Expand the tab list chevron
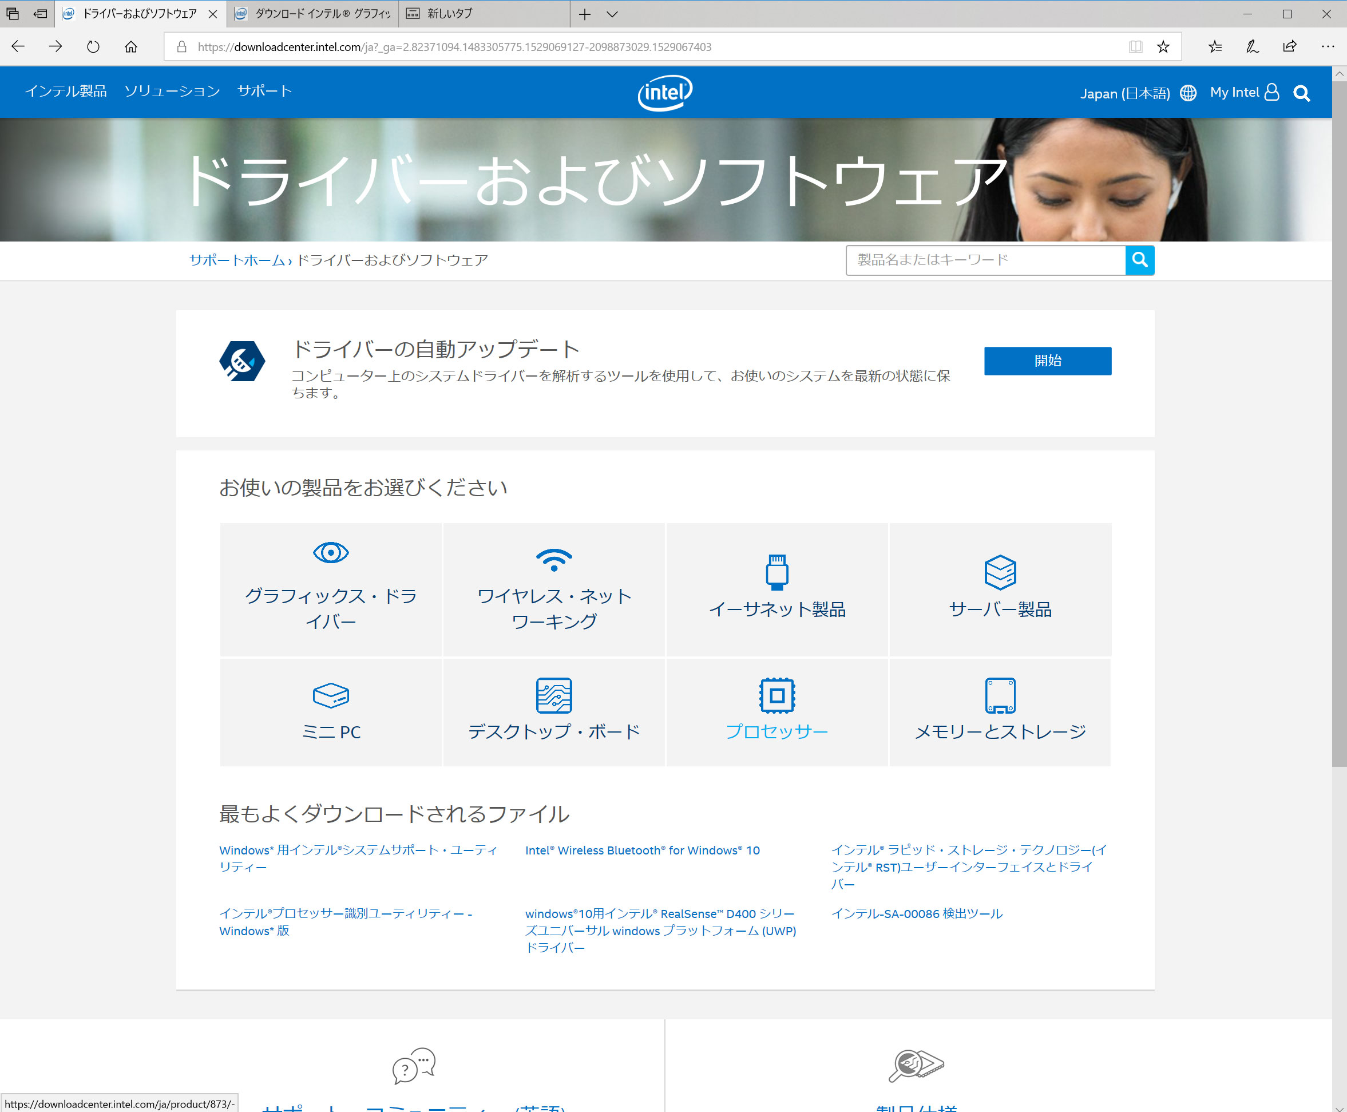Image resolution: width=1347 pixels, height=1112 pixels. click(x=612, y=14)
